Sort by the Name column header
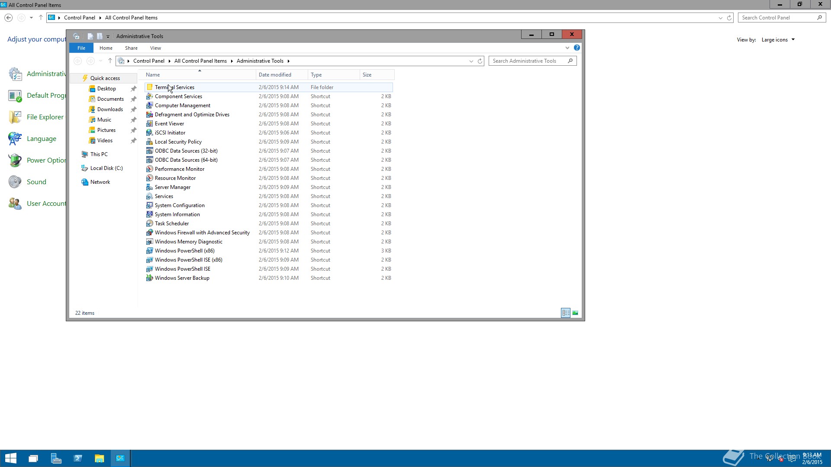Screen dimensions: 831x467 pyautogui.click(x=200, y=75)
